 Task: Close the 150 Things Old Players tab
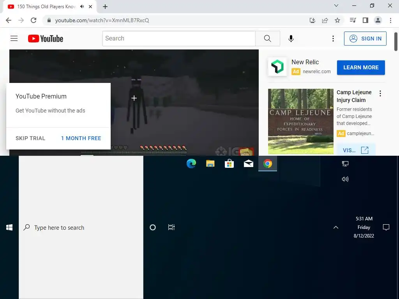pos(90,7)
